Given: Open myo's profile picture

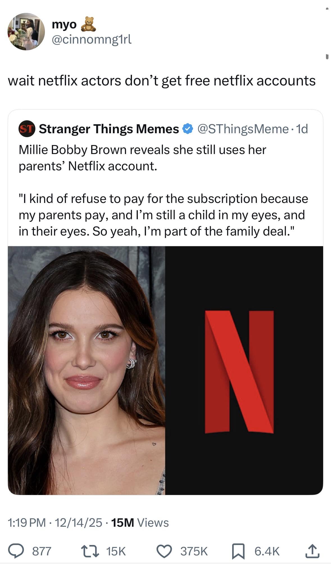Looking at the screenshot, I should click(26, 31).
